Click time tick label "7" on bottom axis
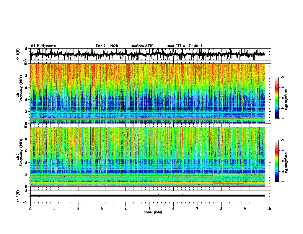Screen dimensions: 303x234 [197, 209]
